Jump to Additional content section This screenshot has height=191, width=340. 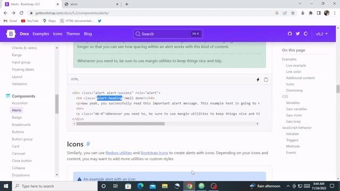coord(300,78)
